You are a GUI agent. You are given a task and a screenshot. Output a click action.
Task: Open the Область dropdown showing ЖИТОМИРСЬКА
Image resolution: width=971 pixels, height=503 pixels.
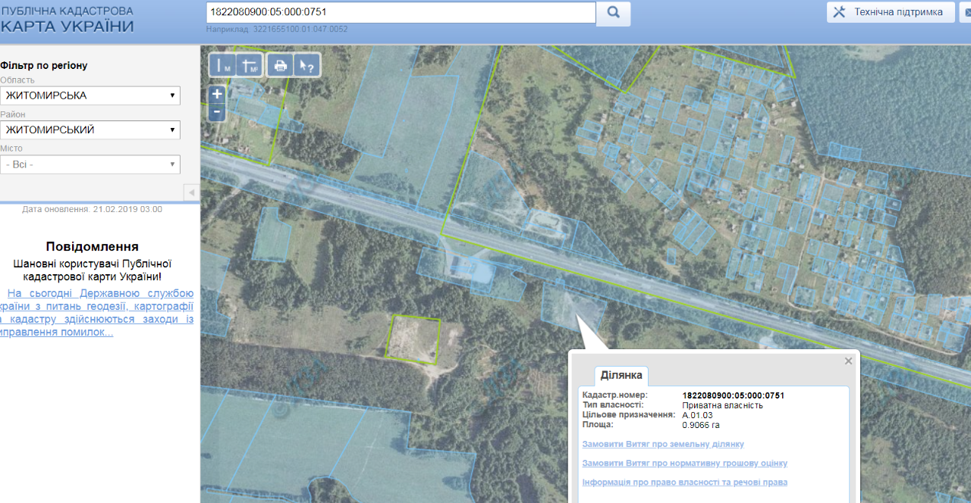pos(90,95)
